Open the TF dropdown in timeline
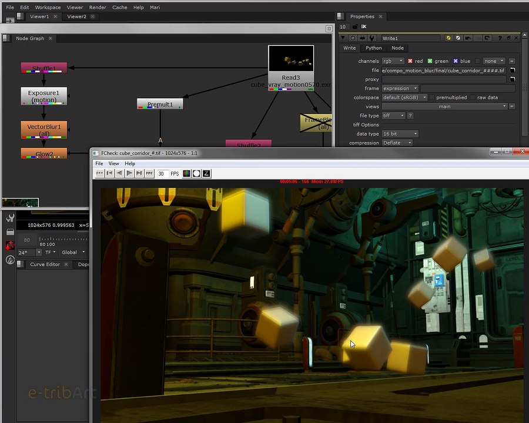Viewport: 529px width, 423px height. (x=51, y=252)
